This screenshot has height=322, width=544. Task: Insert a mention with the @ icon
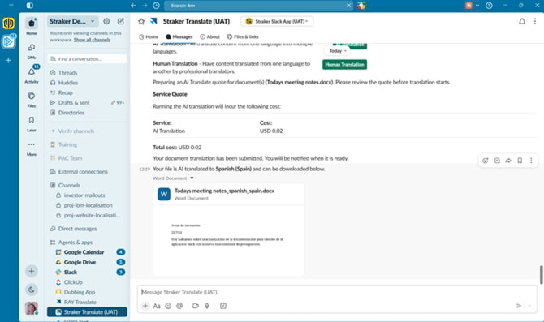[x=179, y=306]
